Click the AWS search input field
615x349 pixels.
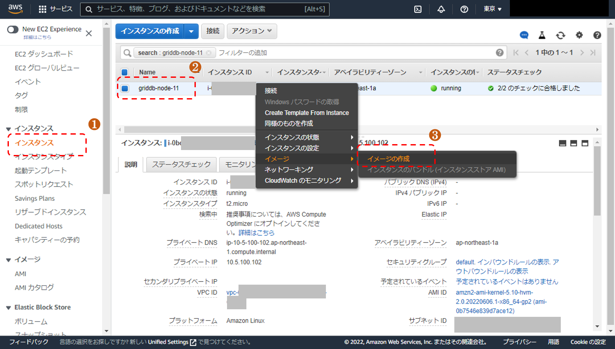coord(197,9)
